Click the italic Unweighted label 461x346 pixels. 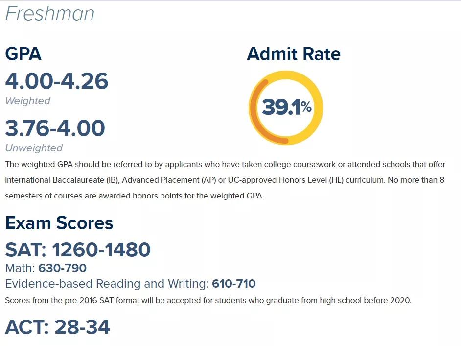click(34, 148)
